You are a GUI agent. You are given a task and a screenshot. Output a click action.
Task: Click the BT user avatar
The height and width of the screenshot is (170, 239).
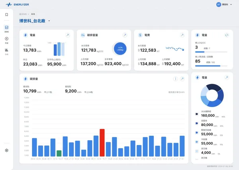pyautogui.click(x=218, y=4)
